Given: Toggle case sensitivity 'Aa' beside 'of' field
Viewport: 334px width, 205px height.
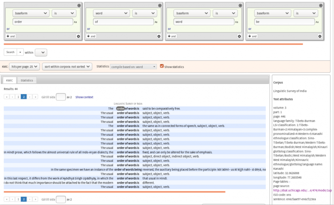Looking at the screenshot, I should point(156,22).
